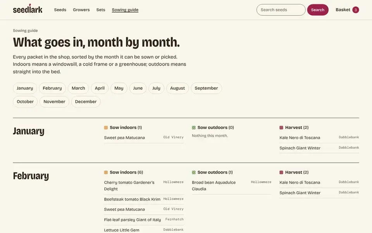Open Lettuce Little Gem

pyautogui.click(x=122, y=230)
